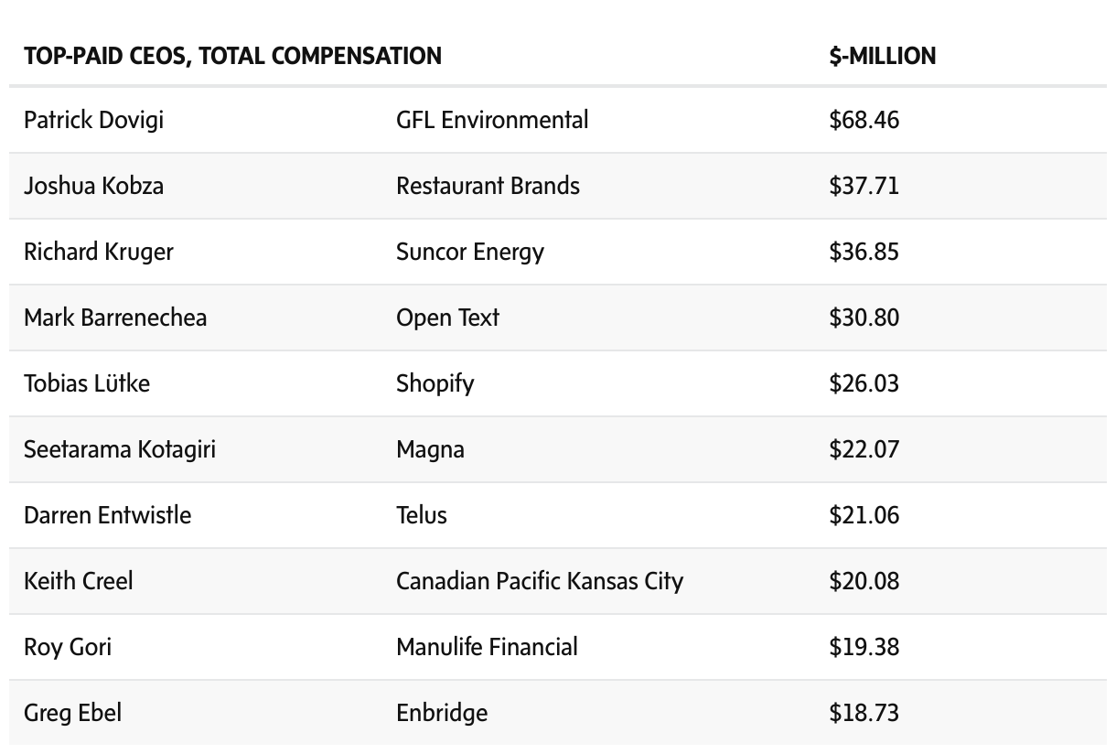Click the Patrick Dovigi name cell
The image size is (1116, 754).
tap(94, 120)
